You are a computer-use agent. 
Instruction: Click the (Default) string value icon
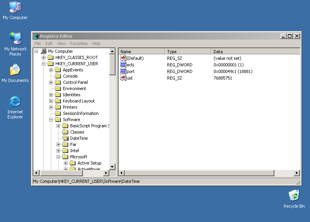(123, 58)
